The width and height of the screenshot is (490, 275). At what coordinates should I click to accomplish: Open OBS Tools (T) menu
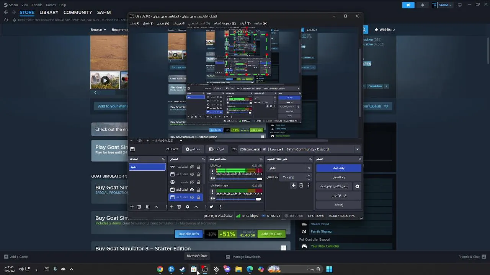pyautogui.click(x=245, y=23)
